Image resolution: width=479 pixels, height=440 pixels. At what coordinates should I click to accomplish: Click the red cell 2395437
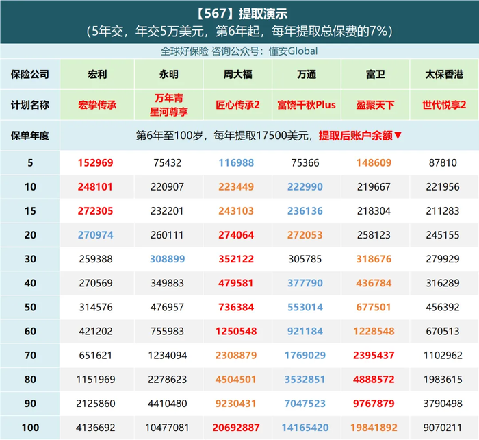[x=374, y=356]
